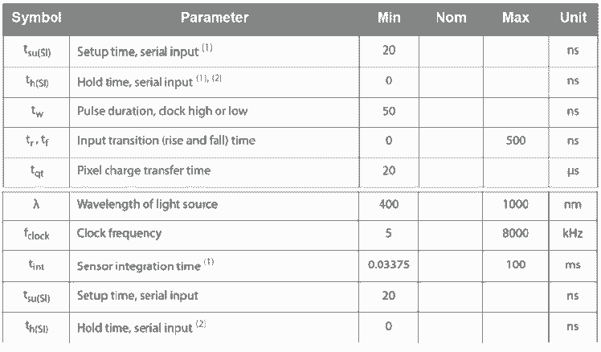The image size is (601, 352).
Task: Click the Wavelength of light source cell
Action: (147, 204)
